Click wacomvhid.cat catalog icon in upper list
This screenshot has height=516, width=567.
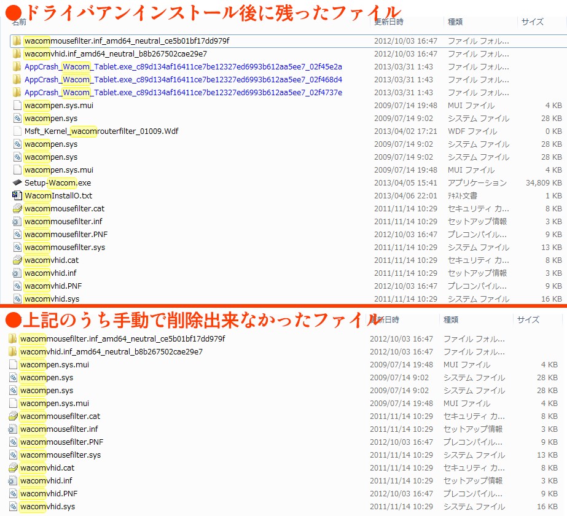tap(17, 260)
